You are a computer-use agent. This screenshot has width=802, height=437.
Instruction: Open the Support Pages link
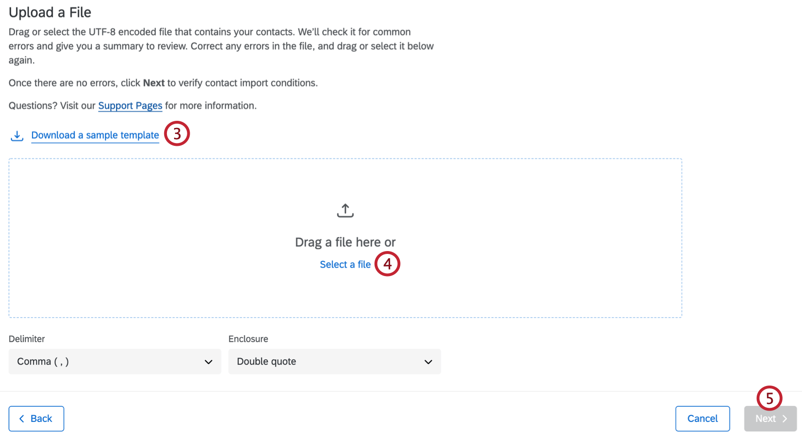130,106
